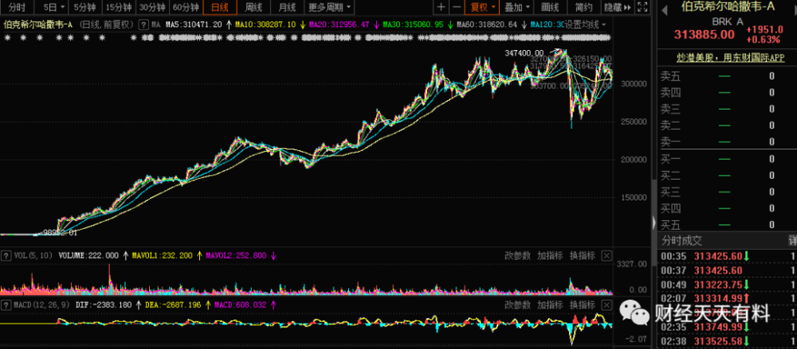The height and width of the screenshot is (349, 797).
Task: Click the 98952.01 low price label
Action: point(60,232)
